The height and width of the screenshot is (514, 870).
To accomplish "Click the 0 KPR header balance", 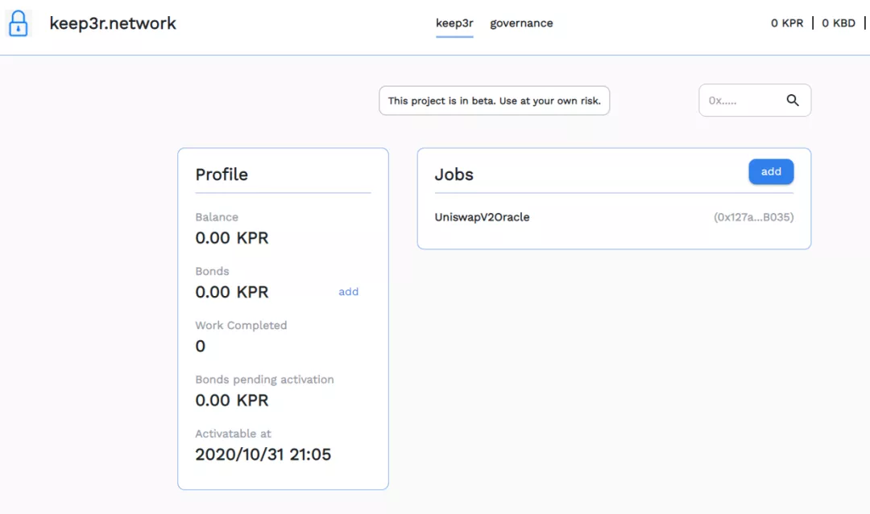I will [x=787, y=23].
